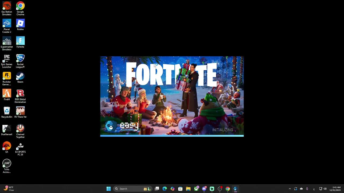Click the FiveM desktop shortcut

[7, 95]
